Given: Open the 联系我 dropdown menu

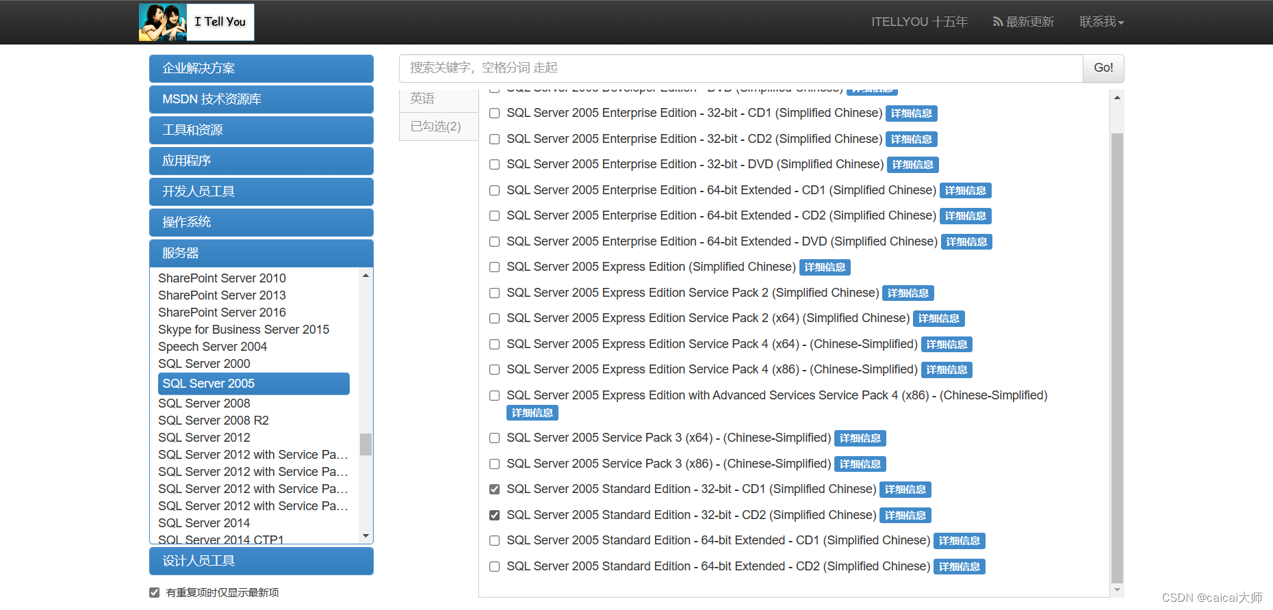Looking at the screenshot, I should click(1102, 22).
